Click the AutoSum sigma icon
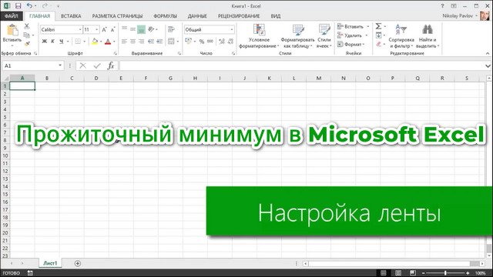The image size is (493, 277). click(x=378, y=26)
